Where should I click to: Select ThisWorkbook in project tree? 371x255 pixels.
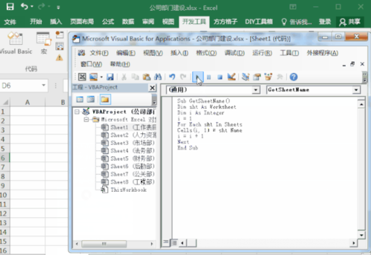click(x=124, y=190)
